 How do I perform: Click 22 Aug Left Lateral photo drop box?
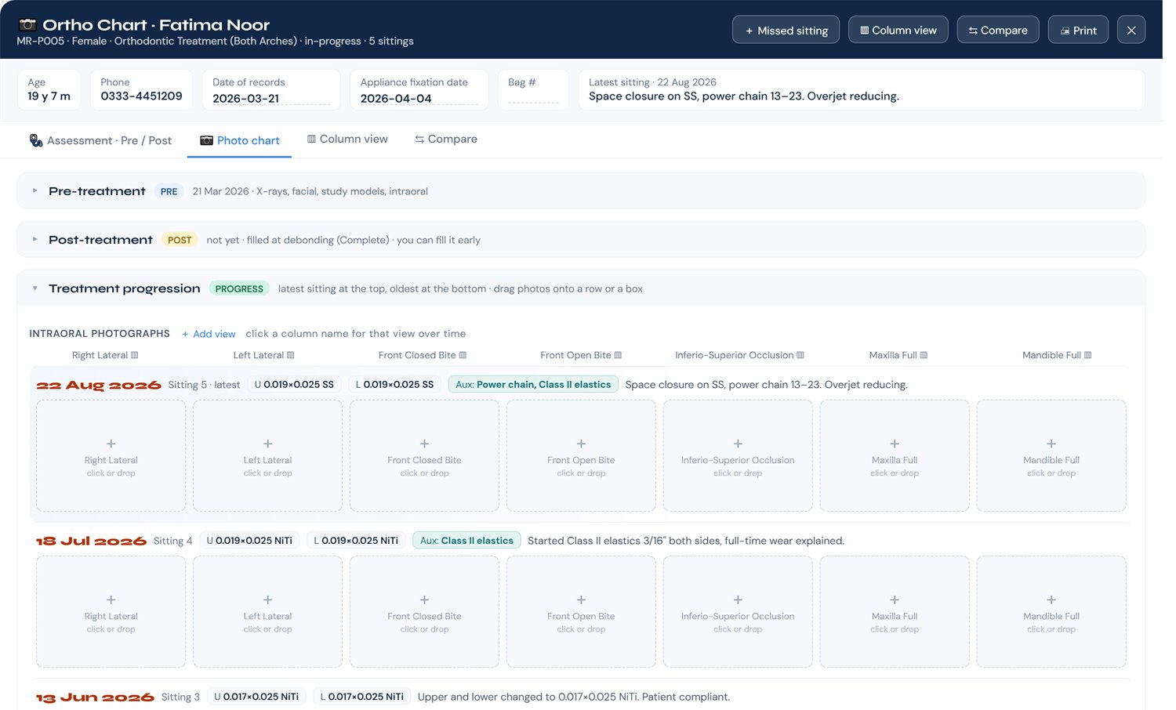[x=268, y=456]
